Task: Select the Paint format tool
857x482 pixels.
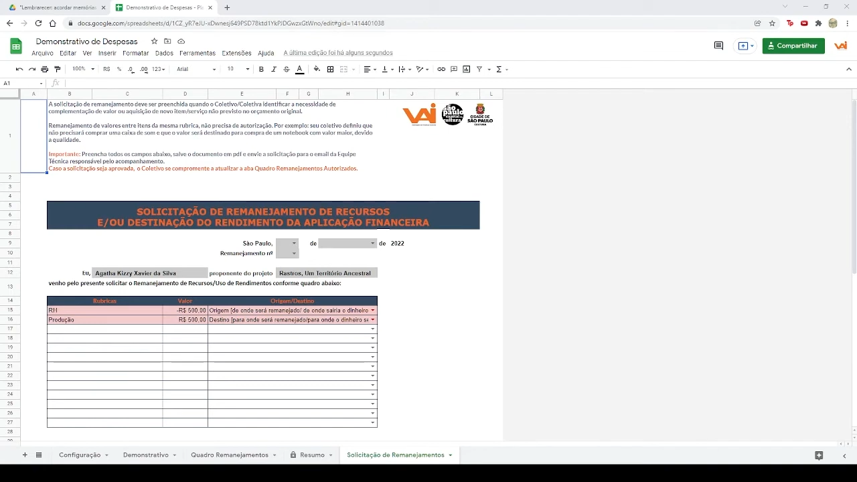Action: pyautogui.click(x=57, y=69)
